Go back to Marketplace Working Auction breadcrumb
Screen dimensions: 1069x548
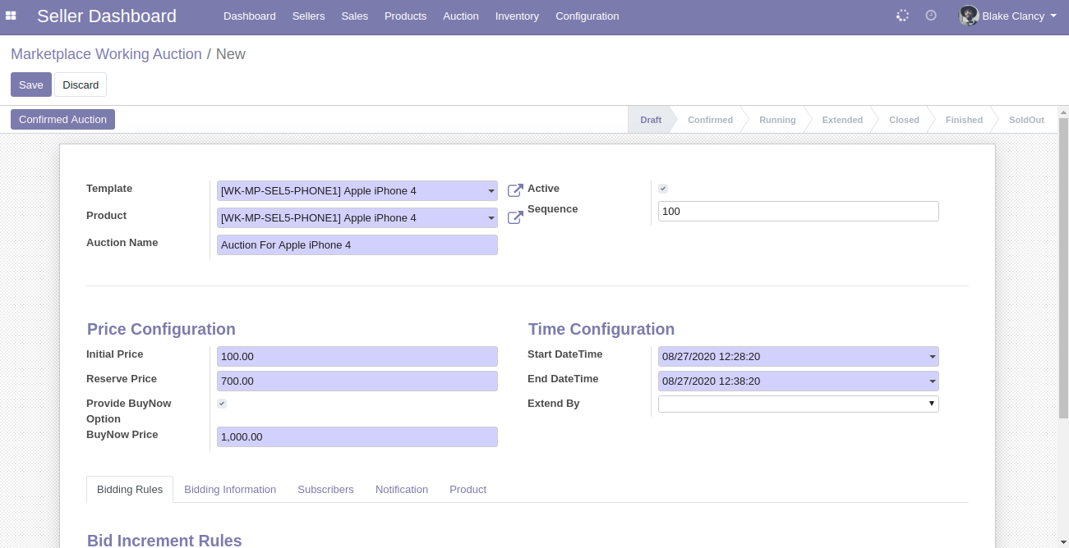106,54
